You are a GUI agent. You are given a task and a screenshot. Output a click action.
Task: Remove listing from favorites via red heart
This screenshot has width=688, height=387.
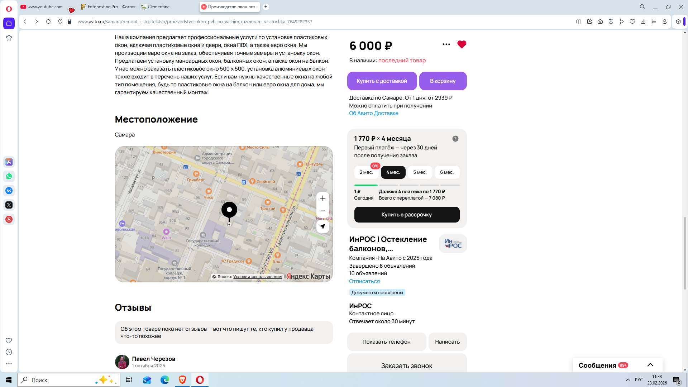click(x=462, y=44)
